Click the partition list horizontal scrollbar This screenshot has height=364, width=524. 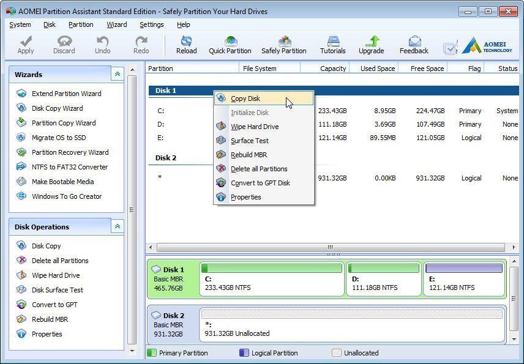click(331, 247)
